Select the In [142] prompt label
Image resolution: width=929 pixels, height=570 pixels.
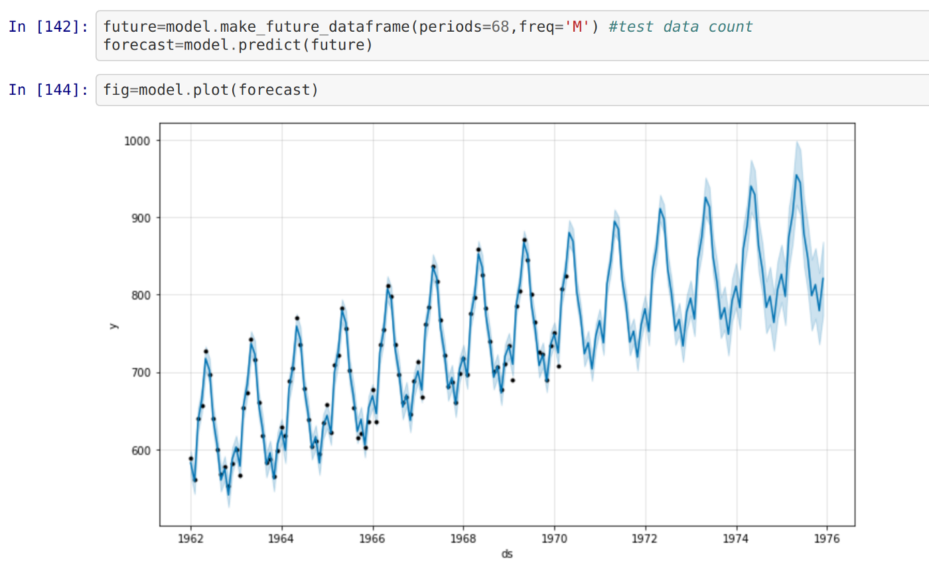coord(48,27)
